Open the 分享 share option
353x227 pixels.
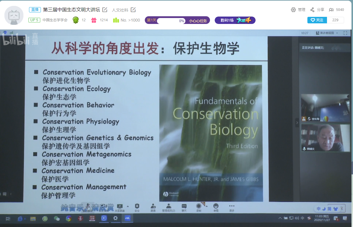(317, 10)
